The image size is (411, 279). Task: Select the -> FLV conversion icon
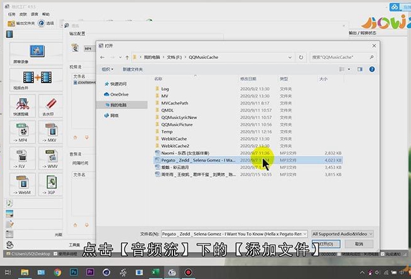[x=22, y=159]
